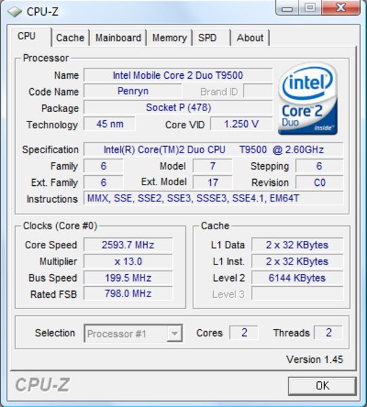Click the Stepping value field
Screen dimensions: 367x407
(320, 166)
